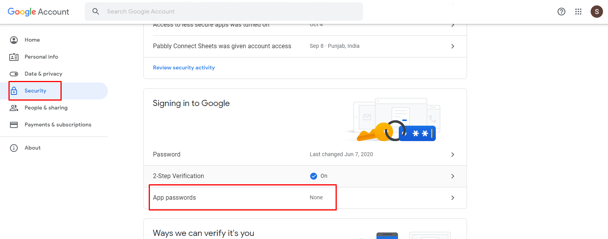
Task: Click the App passwords label
Action: tap(174, 197)
